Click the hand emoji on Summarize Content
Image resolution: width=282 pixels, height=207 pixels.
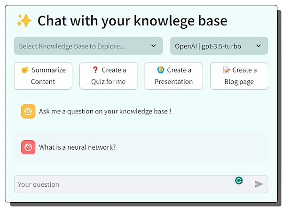click(25, 70)
